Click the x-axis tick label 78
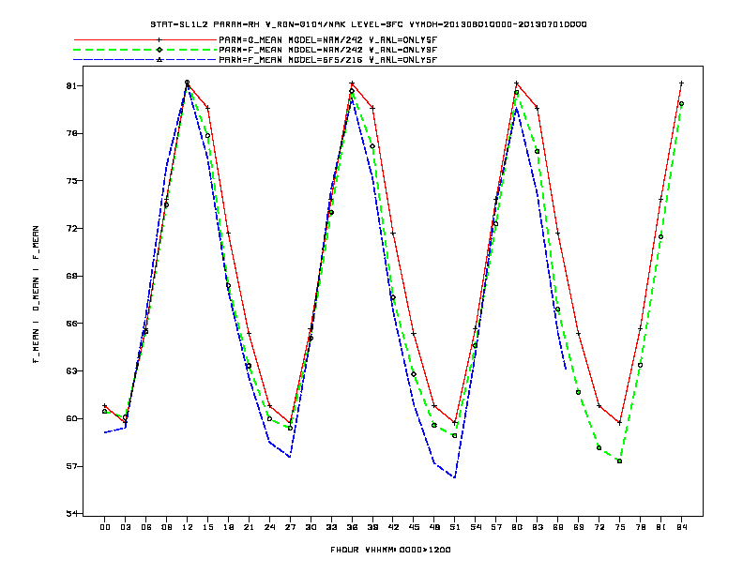Screen dimensions: 743x574 [x=640, y=527]
